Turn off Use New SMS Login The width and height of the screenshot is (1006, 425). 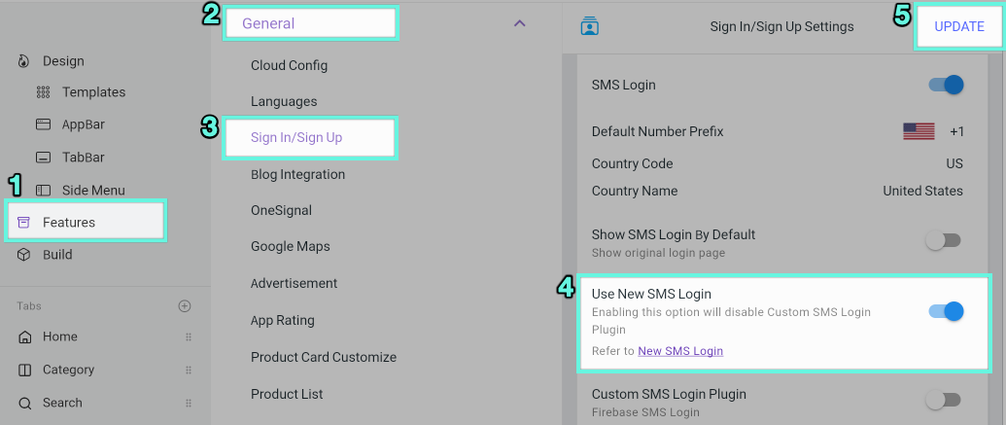point(945,311)
